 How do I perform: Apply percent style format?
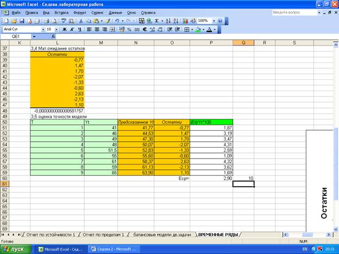tap(129, 29)
